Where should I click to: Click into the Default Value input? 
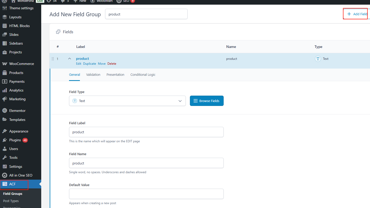[146, 194]
